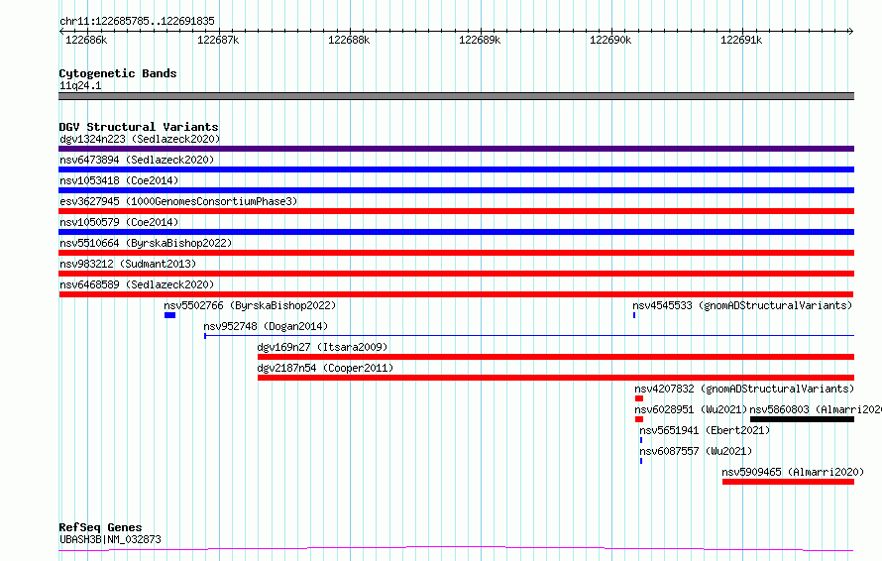Image resolution: width=882 pixels, height=561 pixels.
Task: Open nsv5651941 (Ebert2021) variant label
Action: point(705,430)
